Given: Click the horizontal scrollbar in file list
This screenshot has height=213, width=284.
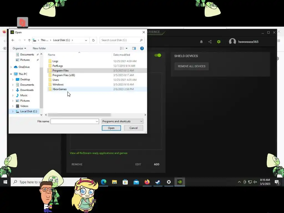Looking at the screenshot, I should (79, 115).
